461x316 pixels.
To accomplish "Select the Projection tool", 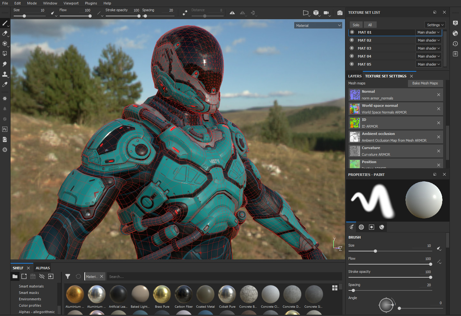I will pos(5,43).
